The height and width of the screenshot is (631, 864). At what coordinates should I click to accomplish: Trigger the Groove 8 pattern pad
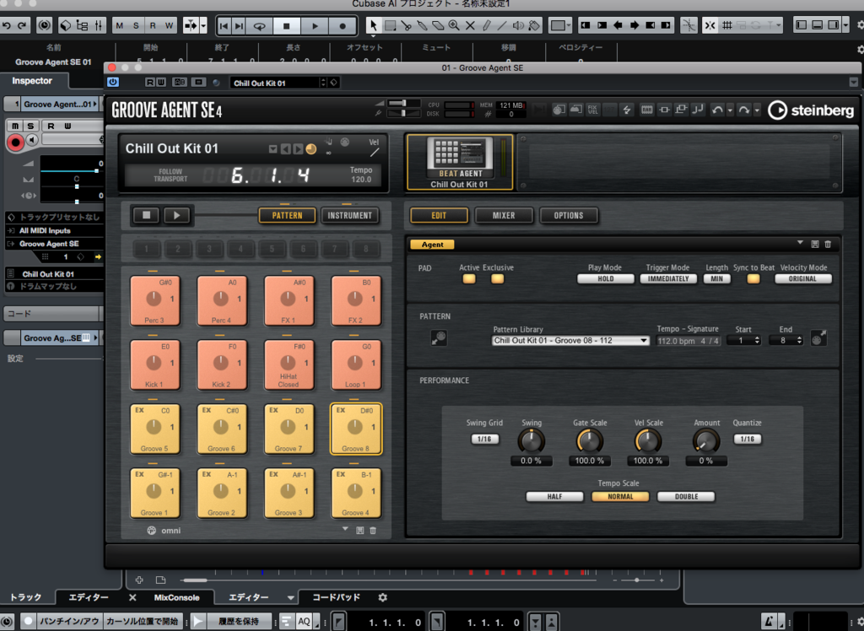pos(356,429)
